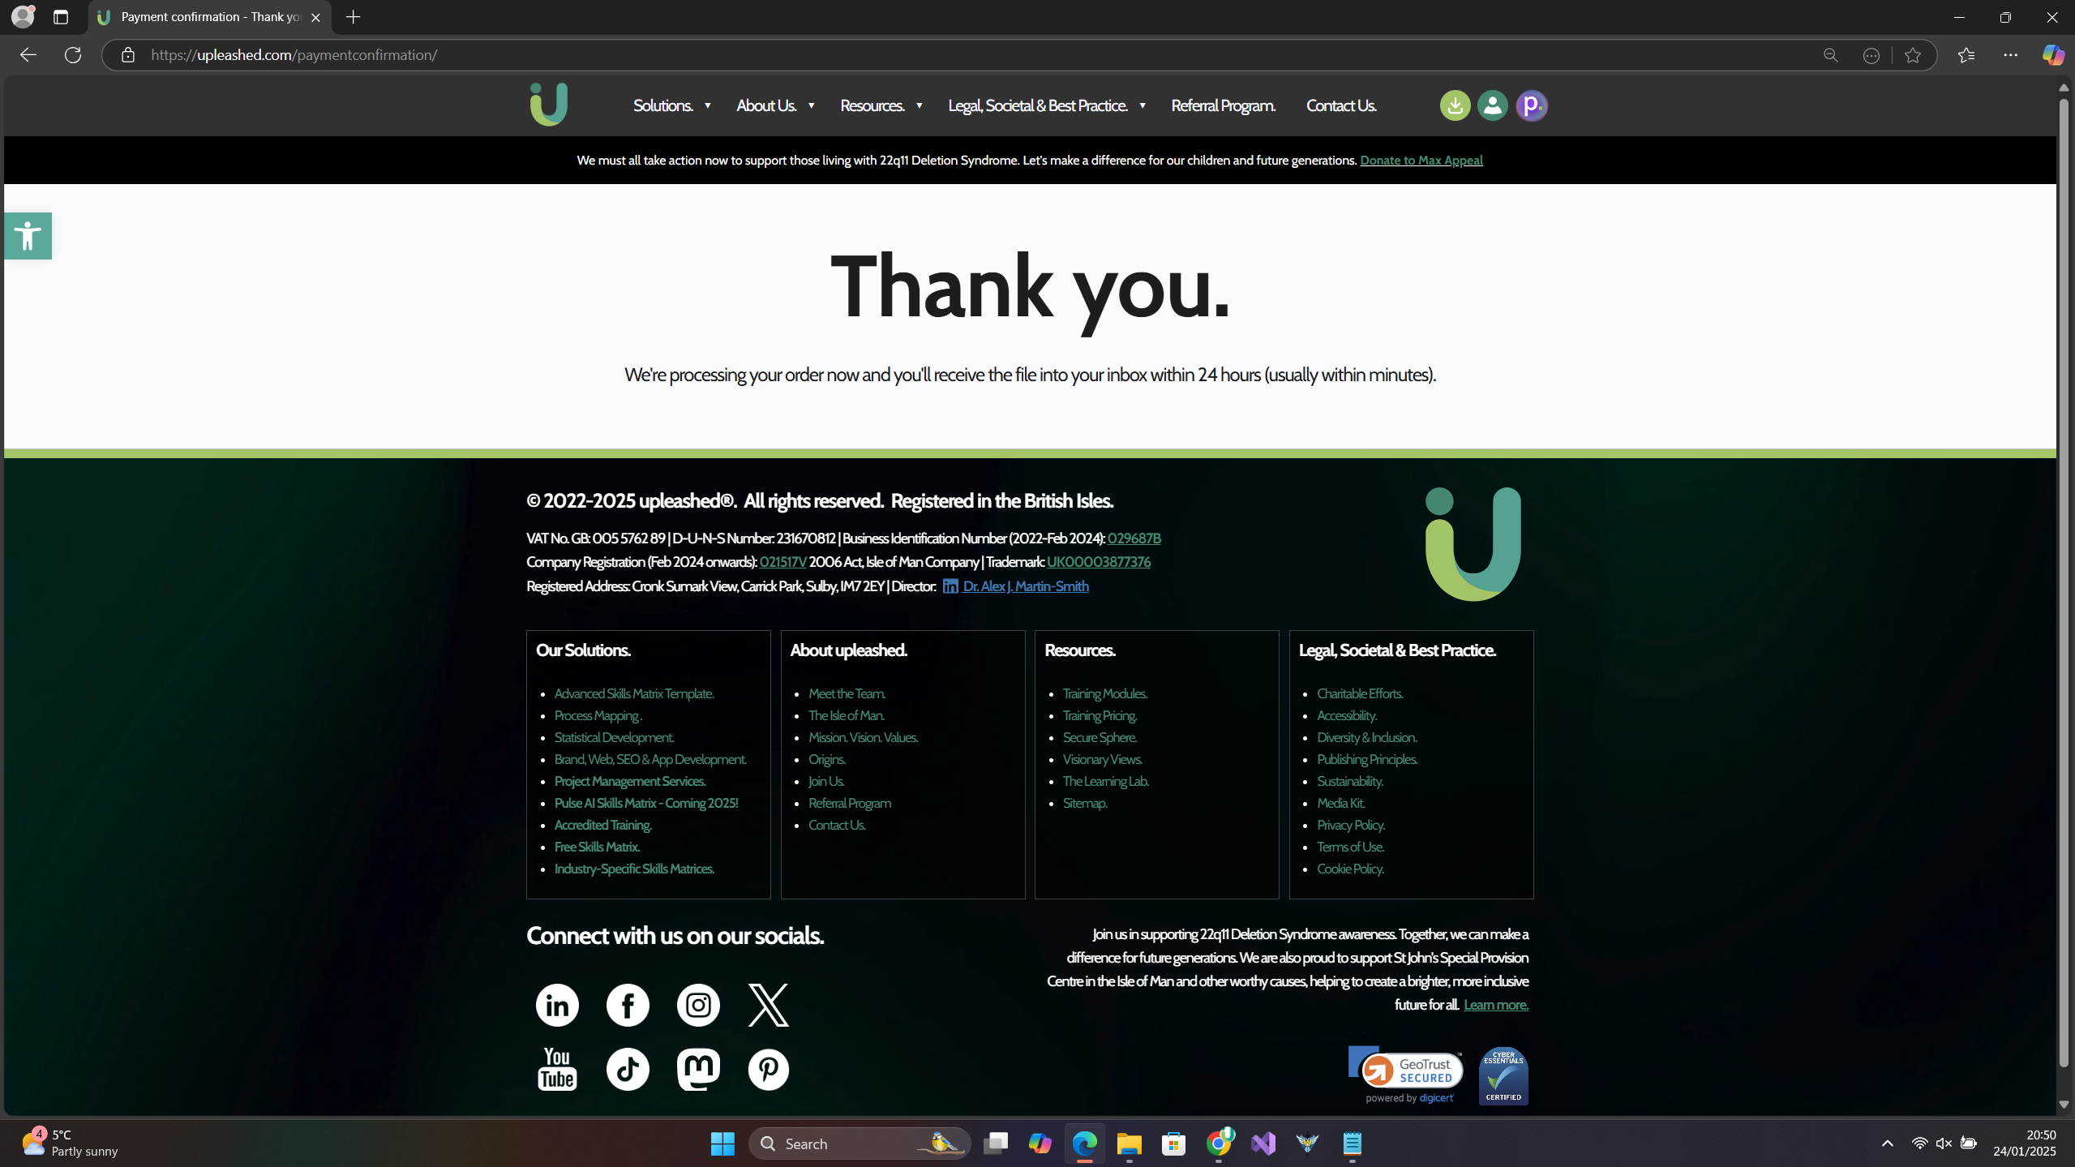Click the Windows taskbar Search box
Viewport: 2075px width, 1167px height.
click(860, 1143)
